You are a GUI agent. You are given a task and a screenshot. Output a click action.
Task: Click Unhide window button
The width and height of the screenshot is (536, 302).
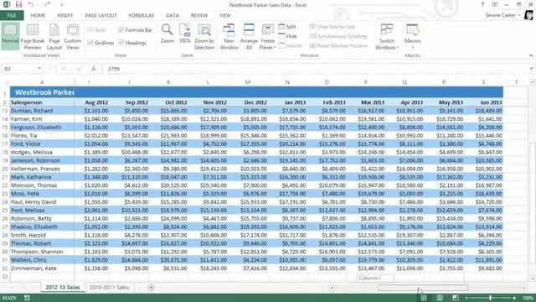pos(291,45)
